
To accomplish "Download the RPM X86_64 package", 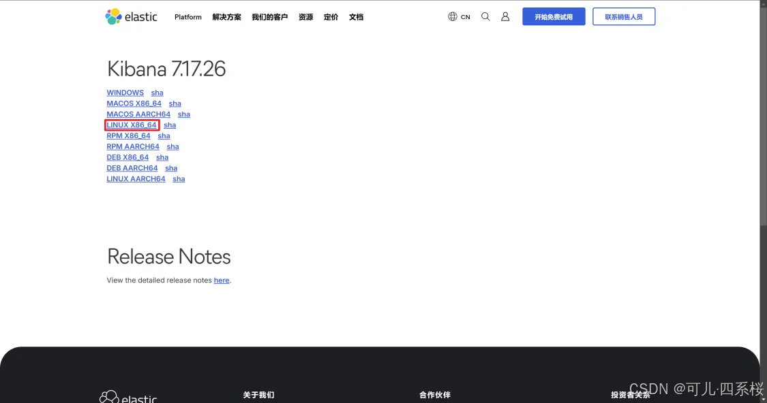I will click(x=129, y=135).
